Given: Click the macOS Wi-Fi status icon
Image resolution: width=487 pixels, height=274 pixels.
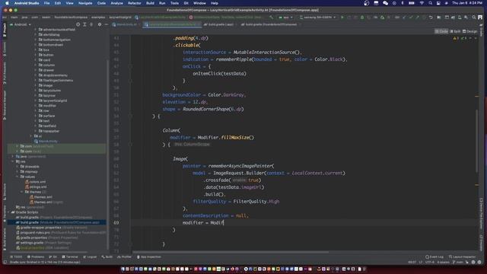Looking at the screenshot, I should click(422, 3).
